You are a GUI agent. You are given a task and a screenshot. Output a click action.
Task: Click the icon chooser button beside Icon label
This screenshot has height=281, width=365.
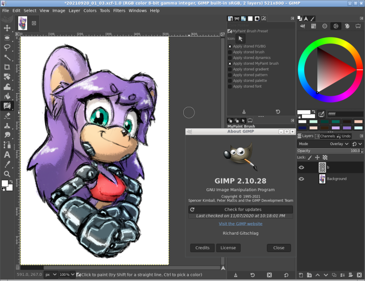point(241,38)
